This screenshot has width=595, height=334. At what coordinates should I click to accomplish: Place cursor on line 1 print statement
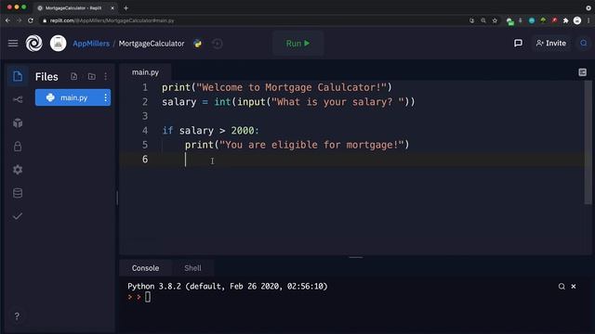277,87
